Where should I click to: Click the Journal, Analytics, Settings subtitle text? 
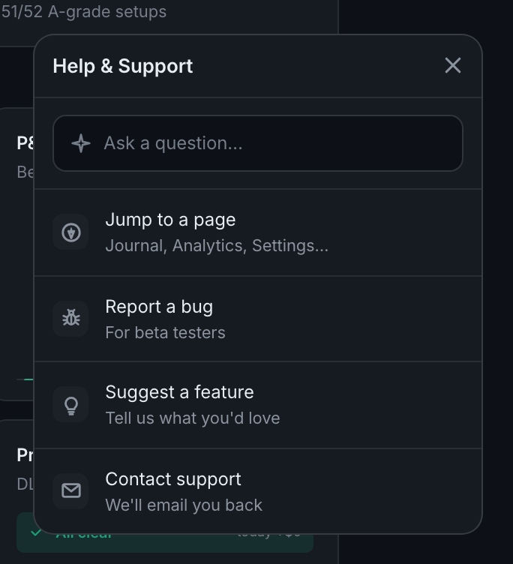(217, 246)
